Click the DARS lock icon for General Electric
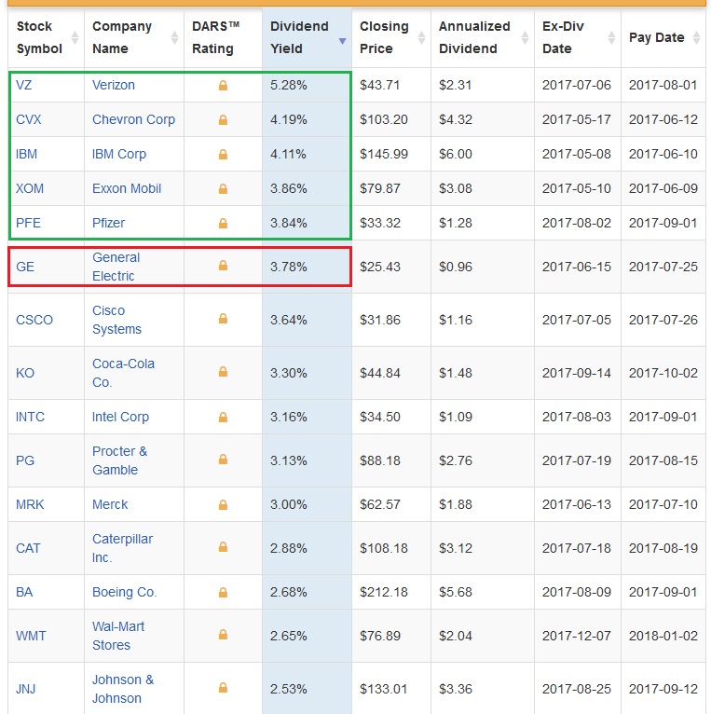Viewport: 711px width, 714px height. tap(223, 266)
